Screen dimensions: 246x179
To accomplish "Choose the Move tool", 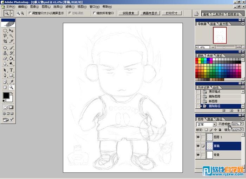I will [x=11, y=31].
